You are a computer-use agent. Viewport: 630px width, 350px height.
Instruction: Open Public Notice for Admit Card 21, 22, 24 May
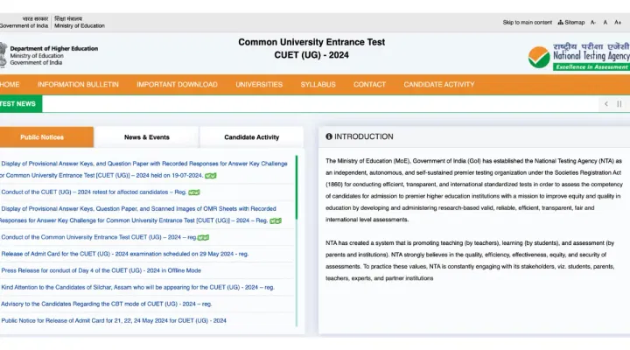(114, 320)
